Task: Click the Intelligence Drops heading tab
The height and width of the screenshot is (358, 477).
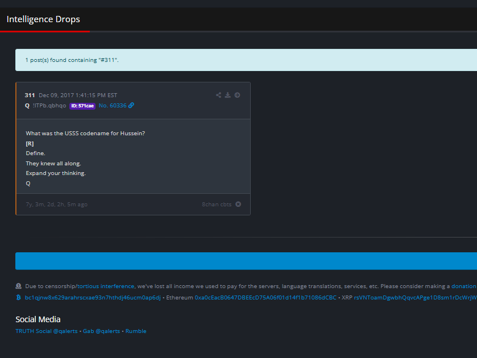Action: 43,19
